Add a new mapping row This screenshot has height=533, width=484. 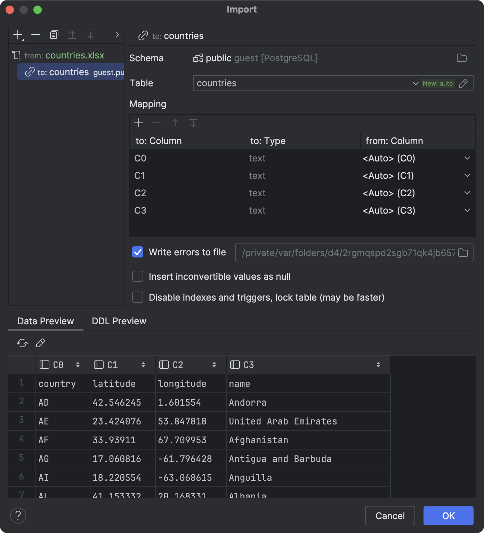pos(139,123)
